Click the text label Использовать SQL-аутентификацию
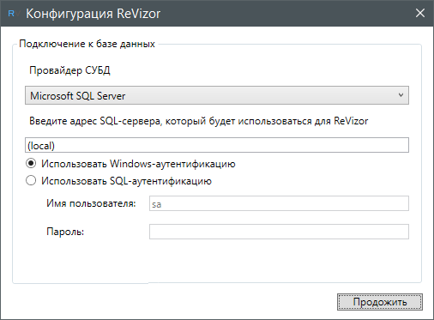434x320 pixels. pos(126,181)
